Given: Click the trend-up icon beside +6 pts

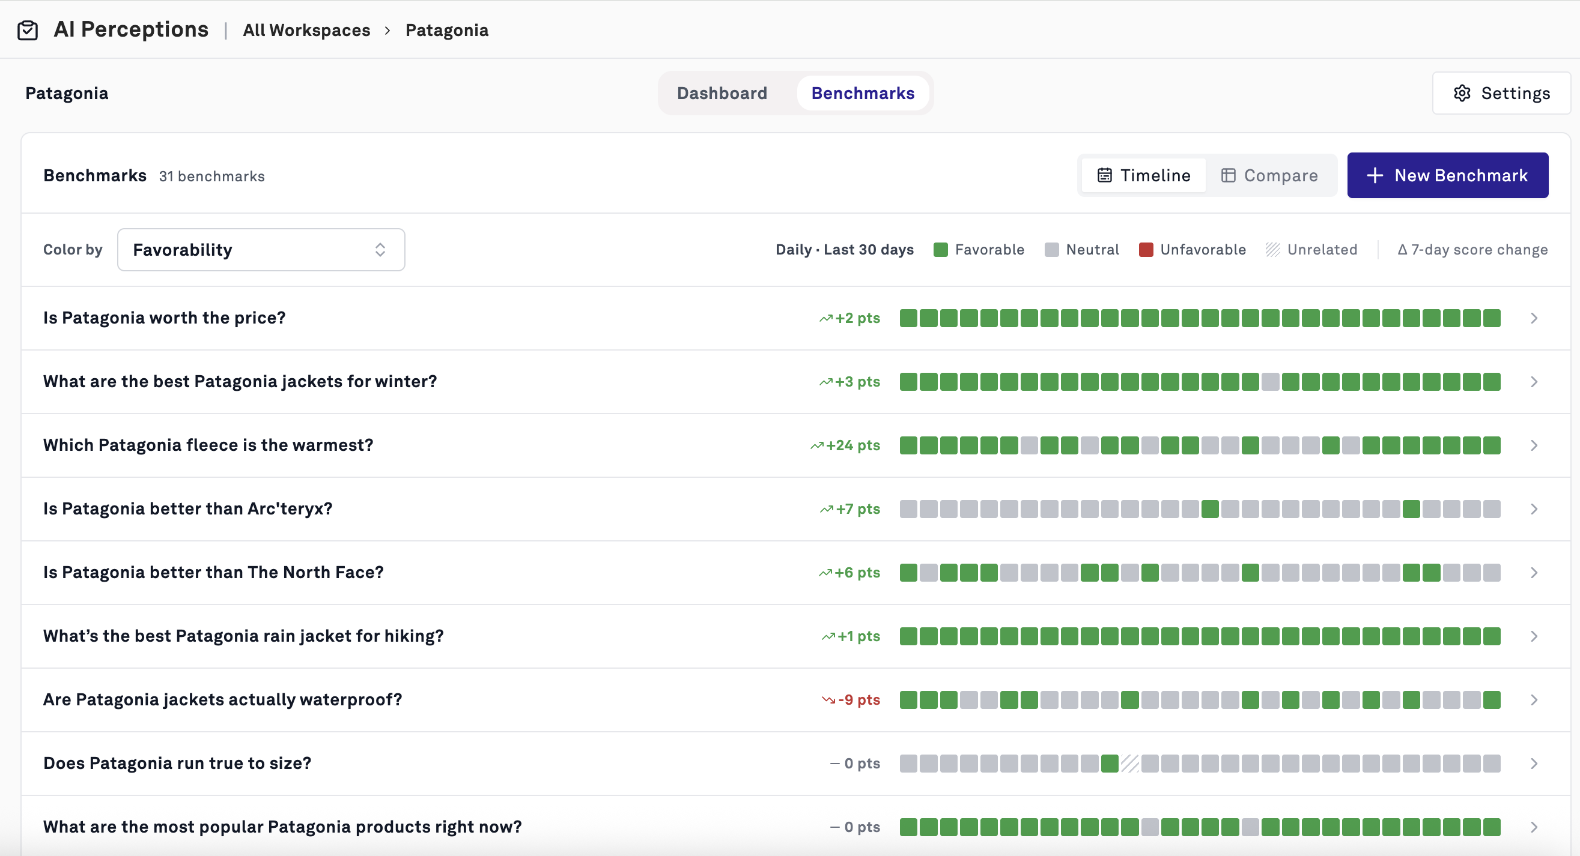Looking at the screenshot, I should click(x=825, y=573).
